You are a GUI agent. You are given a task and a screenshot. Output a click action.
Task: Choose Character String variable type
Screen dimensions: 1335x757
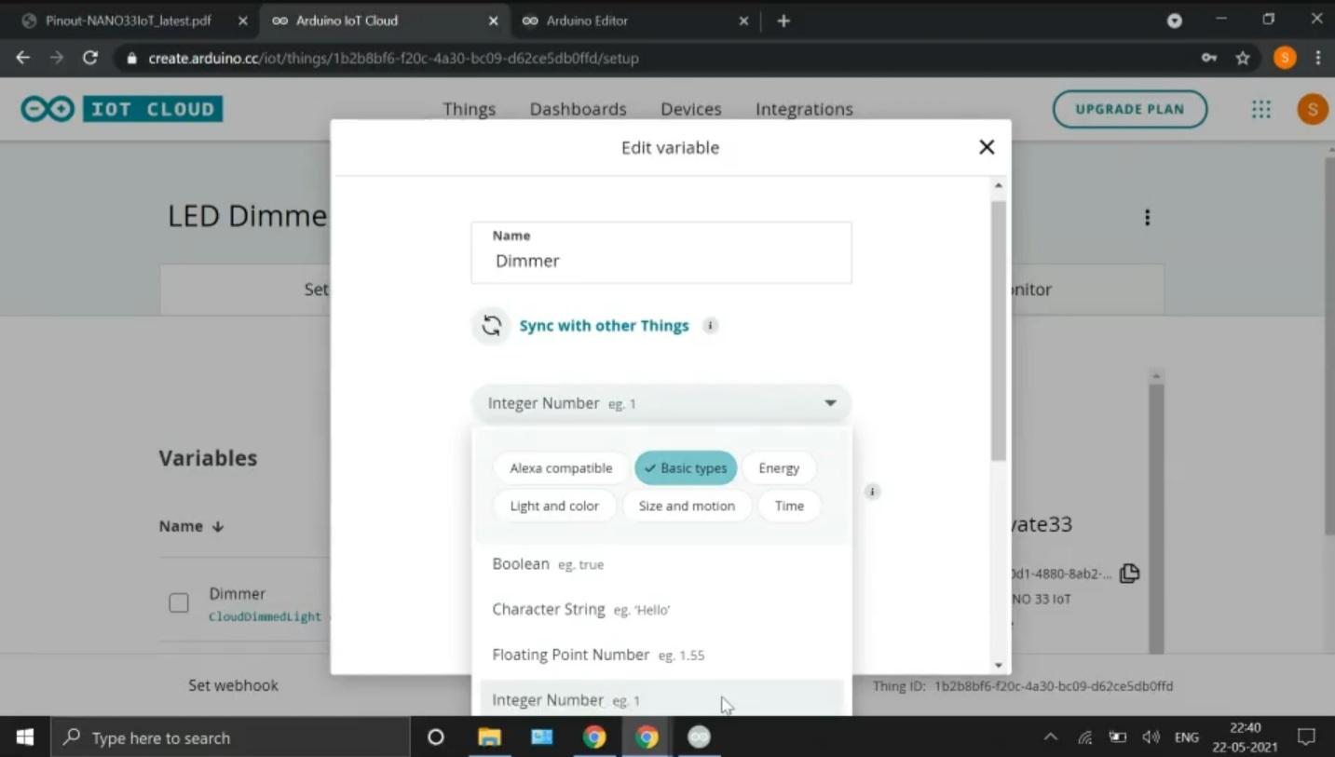click(x=661, y=610)
